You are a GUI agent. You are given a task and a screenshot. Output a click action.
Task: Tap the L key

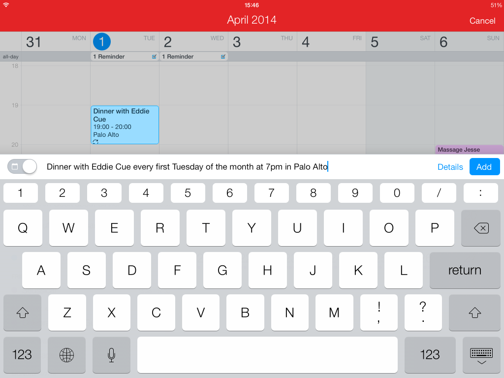[404, 270]
